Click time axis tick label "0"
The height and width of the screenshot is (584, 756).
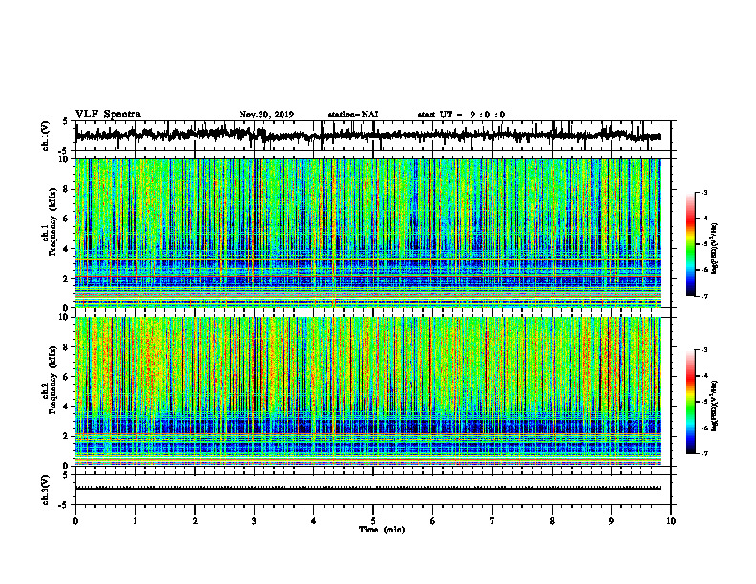click(75, 521)
